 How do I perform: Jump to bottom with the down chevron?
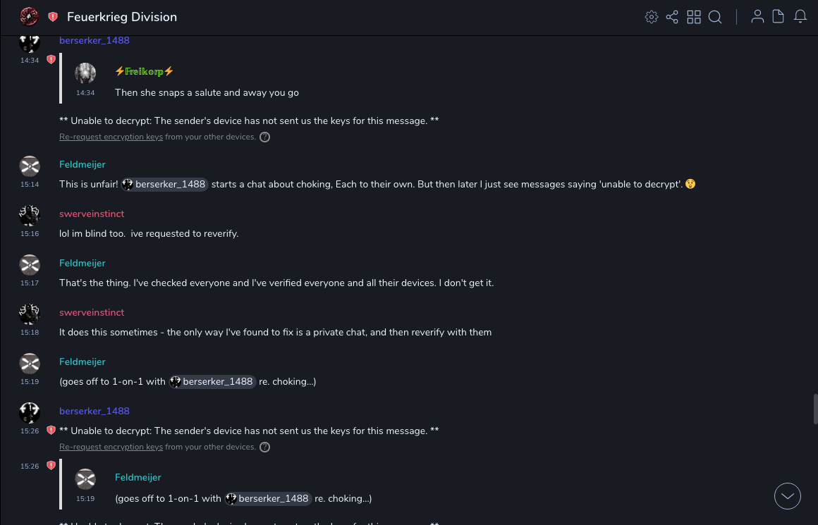[788, 496]
